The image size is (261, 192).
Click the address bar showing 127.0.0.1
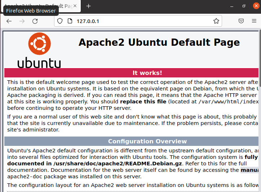138,21
